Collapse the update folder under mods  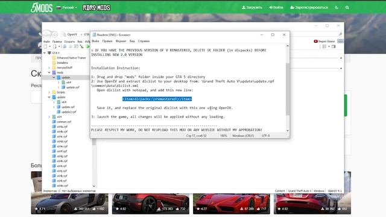[x=54, y=78]
